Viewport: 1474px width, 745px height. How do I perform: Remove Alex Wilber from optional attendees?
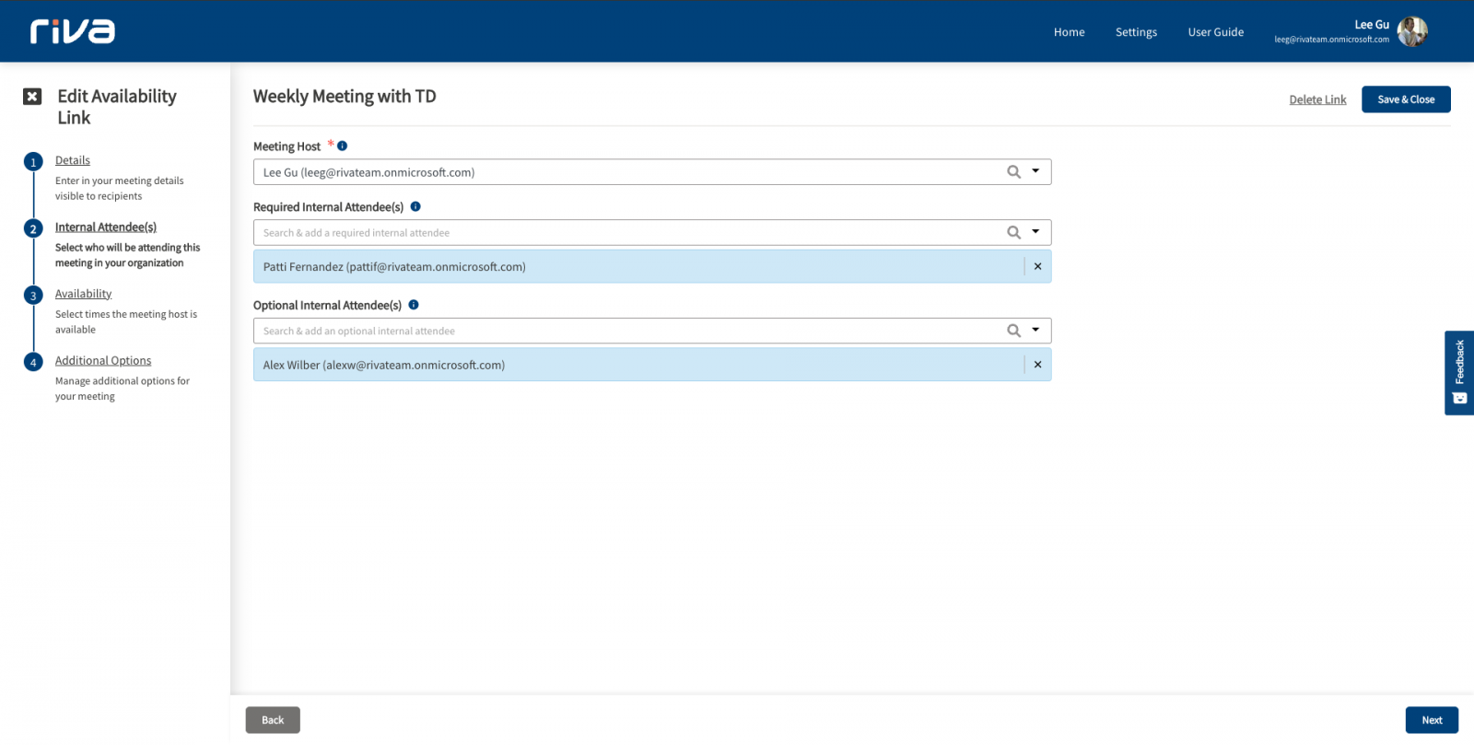pyautogui.click(x=1037, y=365)
